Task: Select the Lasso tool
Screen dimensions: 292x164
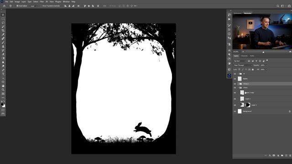Action: (3, 23)
